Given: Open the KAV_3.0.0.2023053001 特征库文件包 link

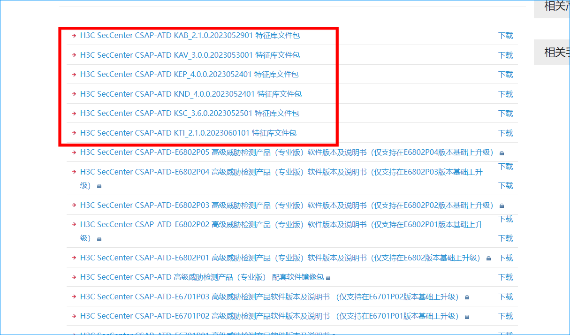Looking at the screenshot, I should (x=190, y=55).
